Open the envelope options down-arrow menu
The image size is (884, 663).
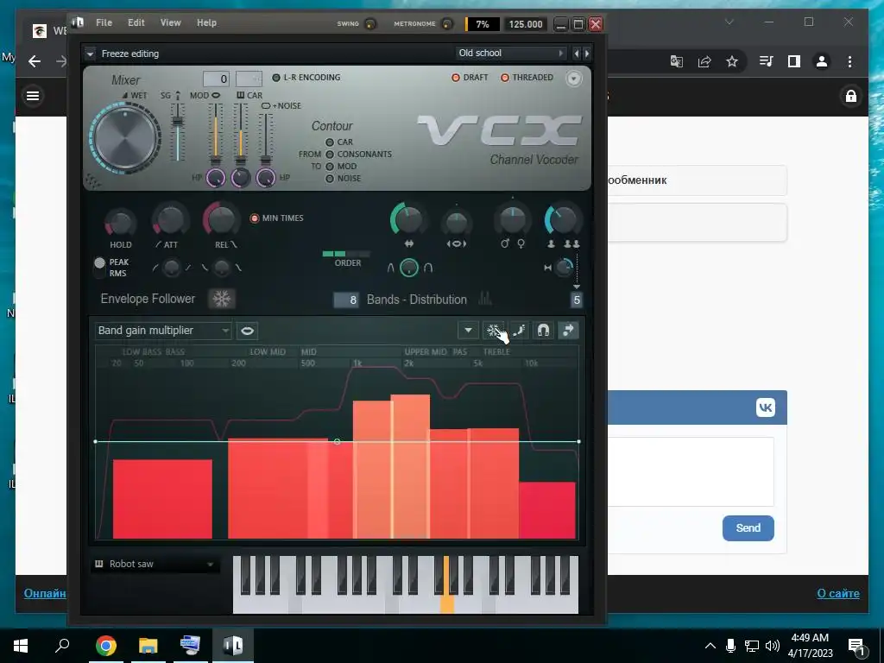tap(468, 331)
